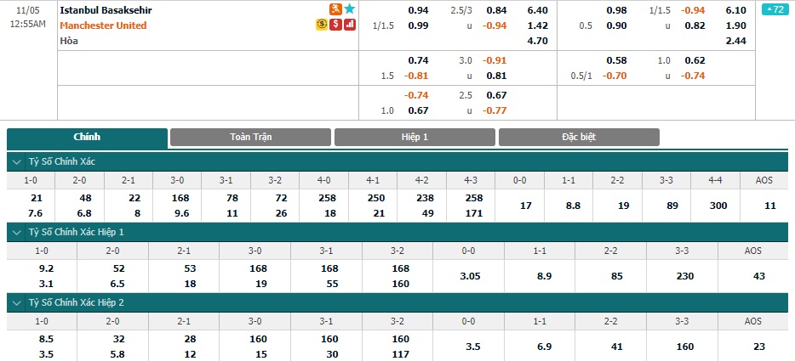The height and width of the screenshot is (361, 795).
Task: Open the Manchester United team link
Action: coord(103,25)
